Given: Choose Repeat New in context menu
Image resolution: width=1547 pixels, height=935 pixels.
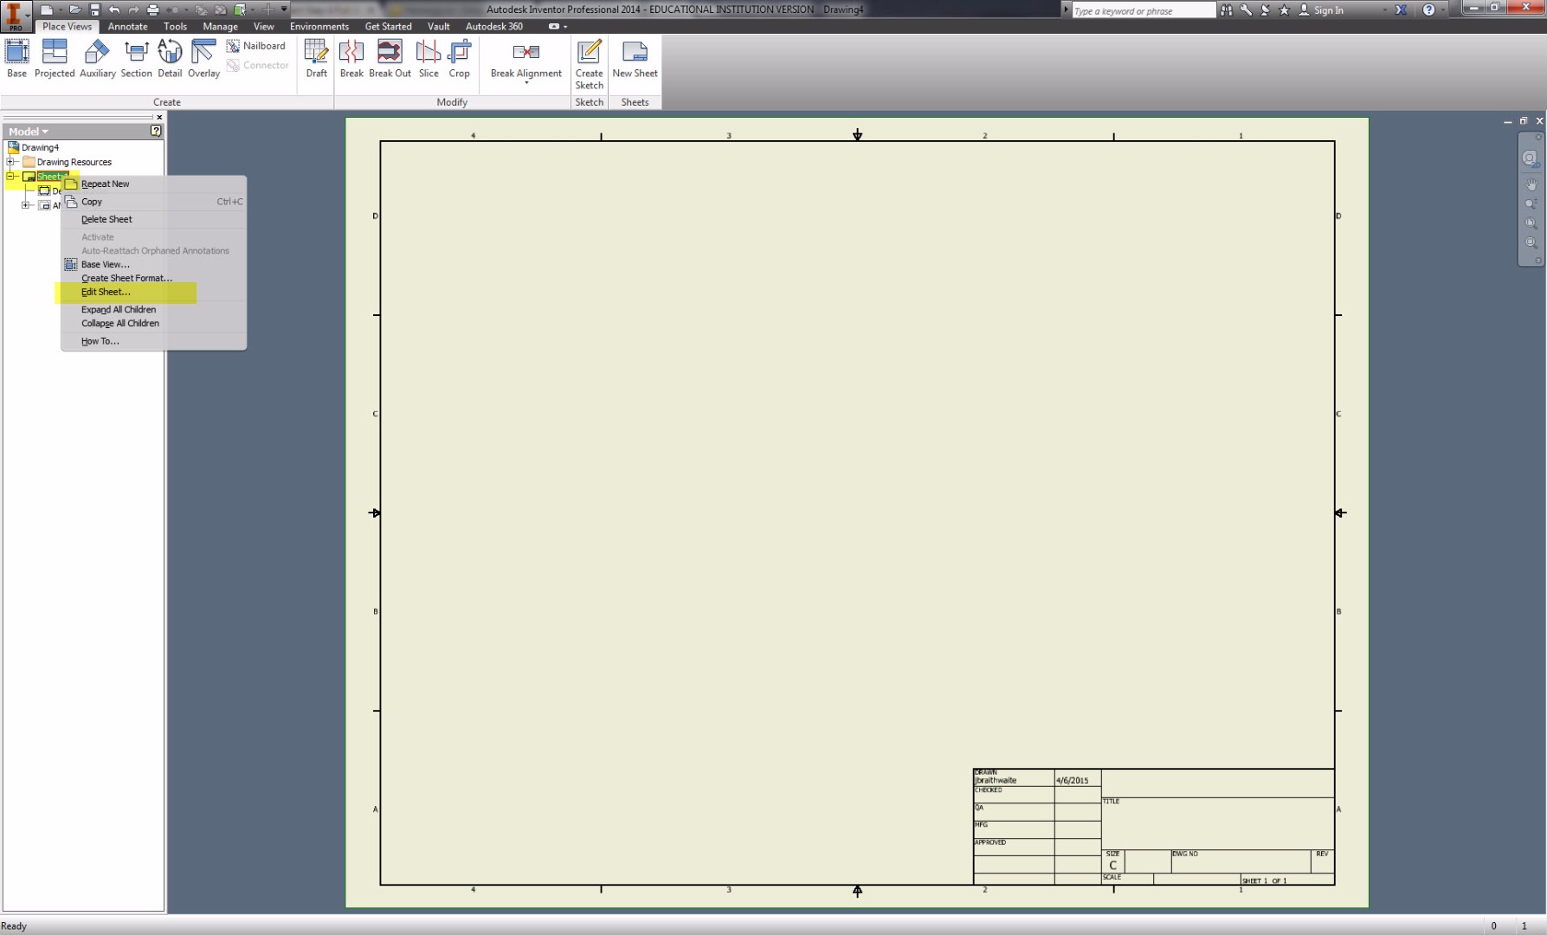Looking at the screenshot, I should pyautogui.click(x=153, y=184).
